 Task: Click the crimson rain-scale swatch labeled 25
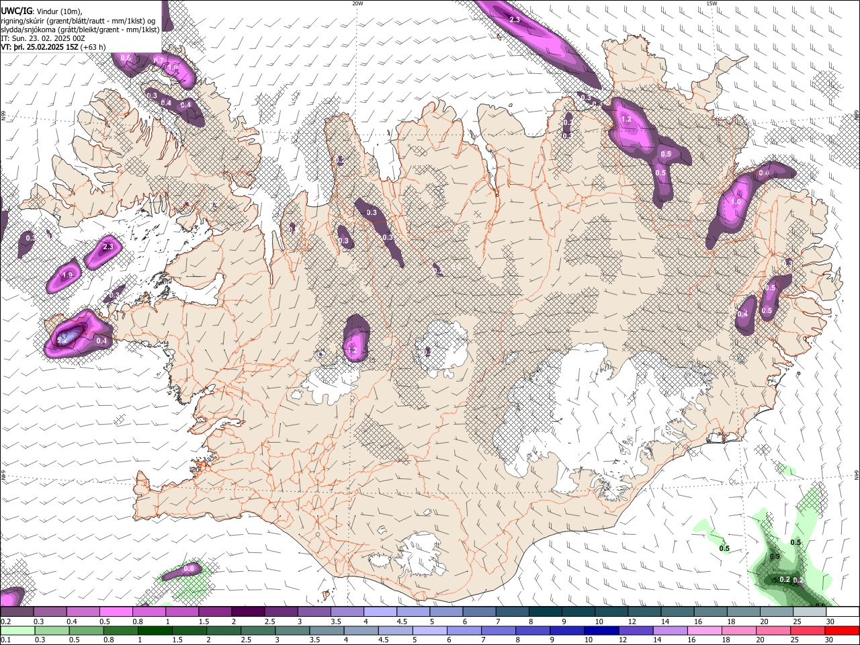coord(807,630)
